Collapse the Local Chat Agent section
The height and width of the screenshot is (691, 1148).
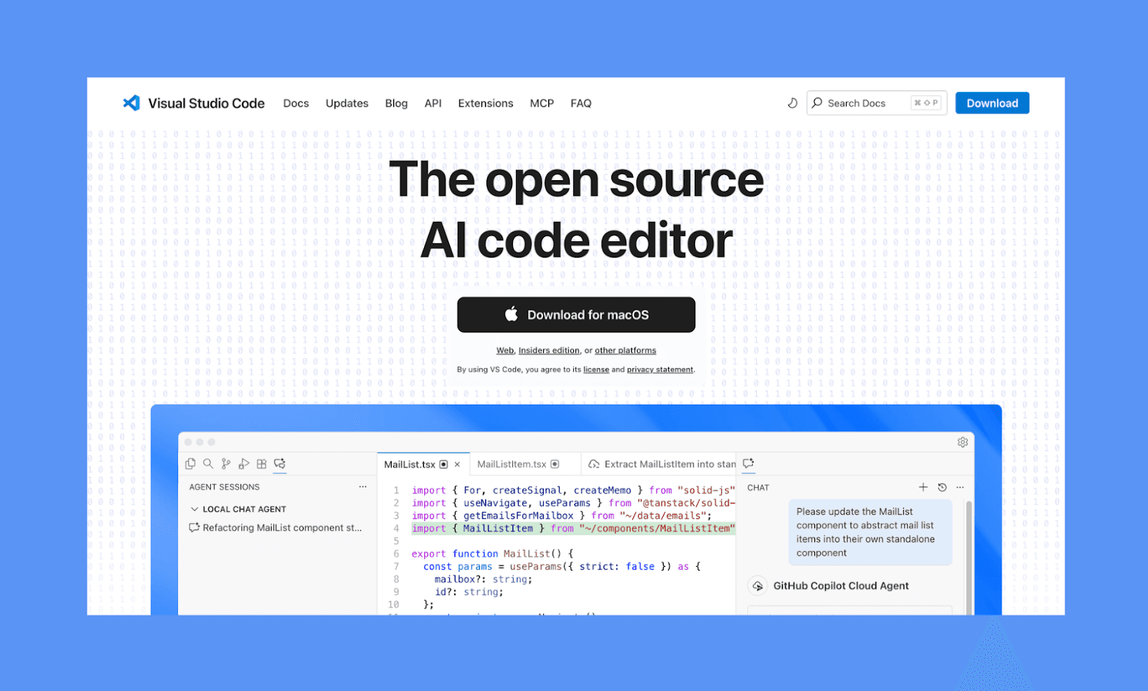click(194, 509)
